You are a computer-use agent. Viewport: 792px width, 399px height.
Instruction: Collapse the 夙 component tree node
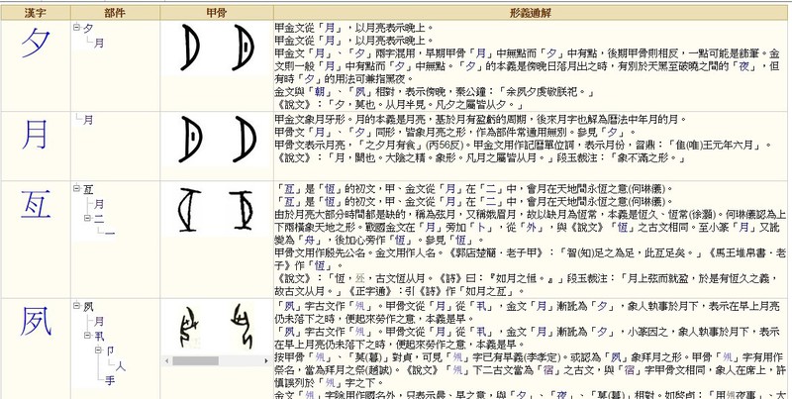point(77,307)
